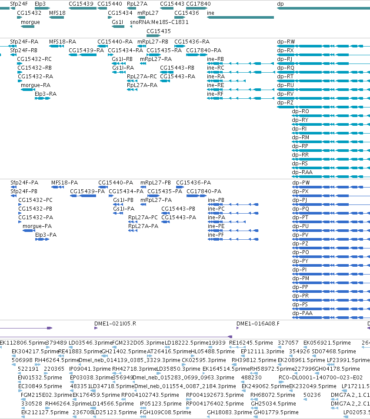Select protein MFS18-PA glyph
This screenshot has width=370, height=419.
(x=57, y=187)
